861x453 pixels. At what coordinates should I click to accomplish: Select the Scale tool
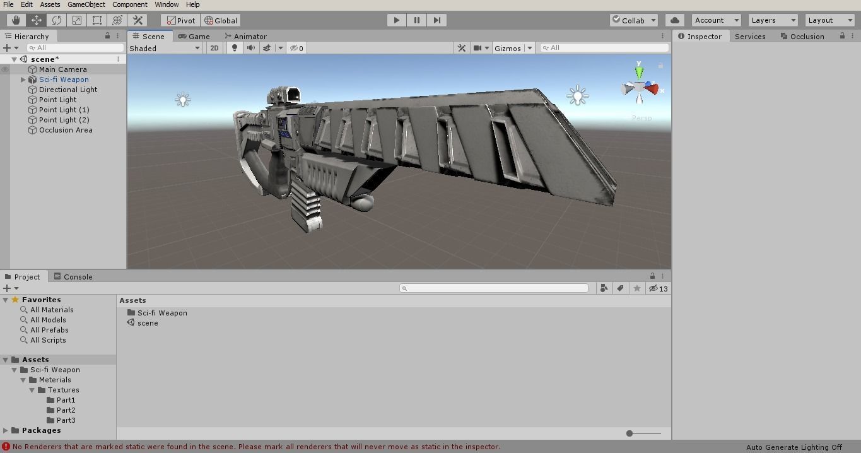point(77,20)
